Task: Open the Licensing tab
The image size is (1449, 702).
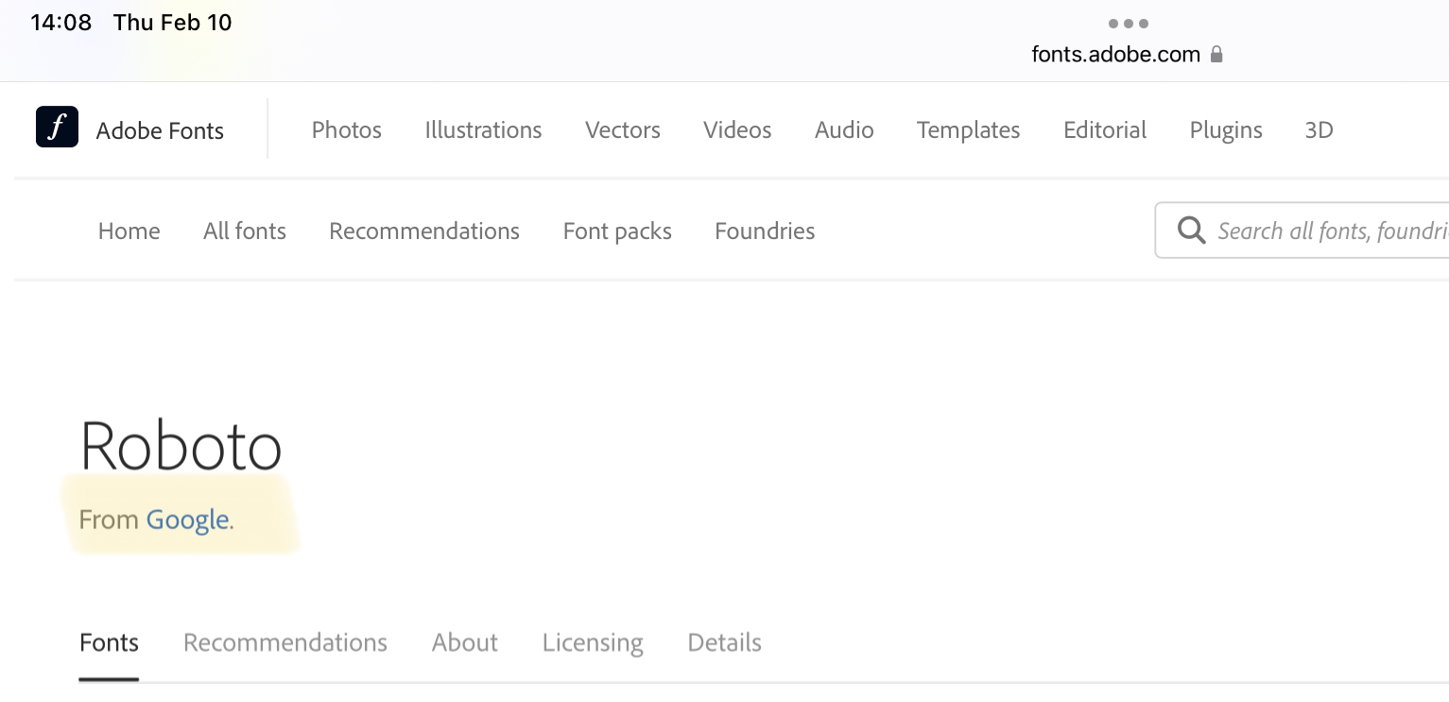Action: [x=593, y=642]
